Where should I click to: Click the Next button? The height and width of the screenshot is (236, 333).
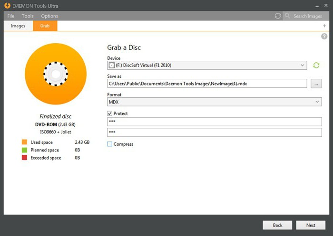pos(311,225)
